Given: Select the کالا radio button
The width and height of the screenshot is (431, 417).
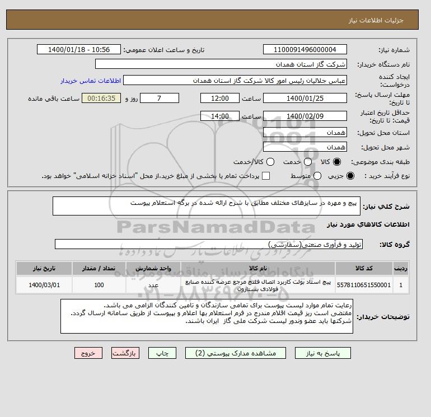Looking at the screenshot, I should (x=337, y=162).
